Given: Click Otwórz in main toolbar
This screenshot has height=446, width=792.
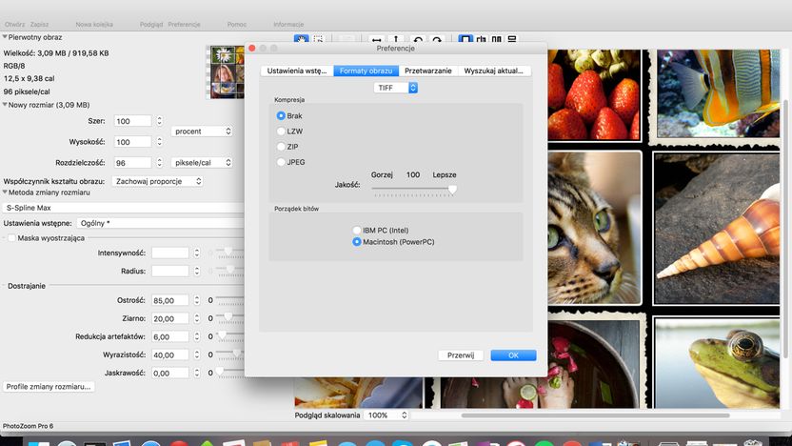Looking at the screenshot, I should pyautogui.click(x=14, y=24).
